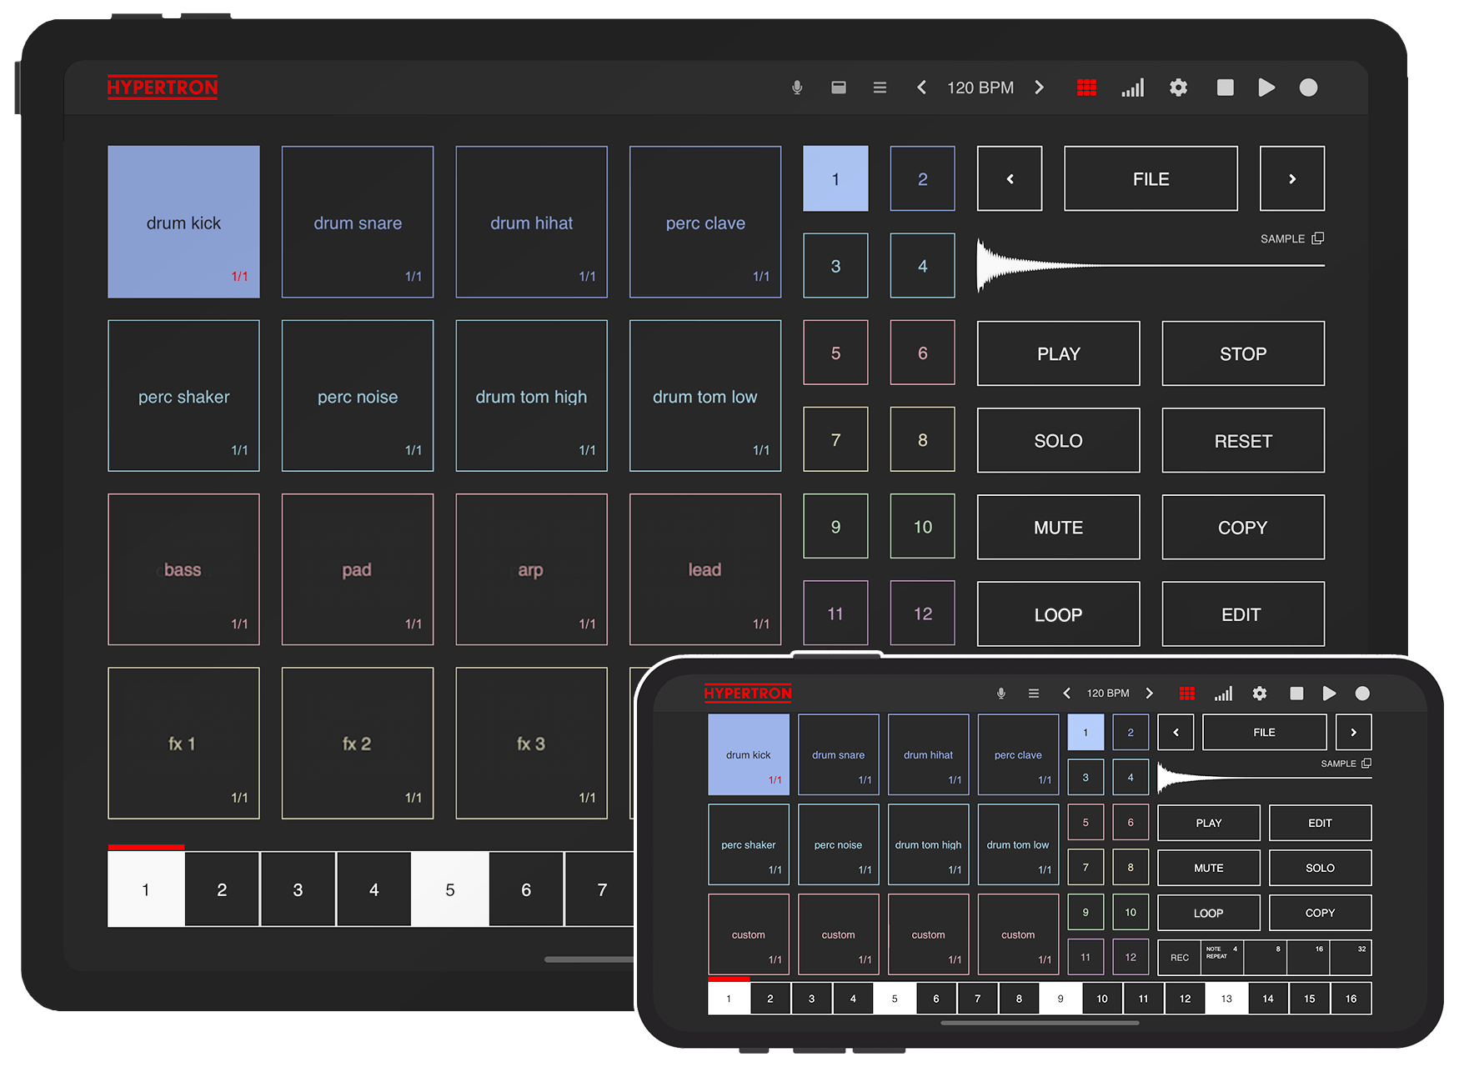Increase tempo with the right chevron on phone
This screenshot has height=1067, width=1459.
point(1150,694)
